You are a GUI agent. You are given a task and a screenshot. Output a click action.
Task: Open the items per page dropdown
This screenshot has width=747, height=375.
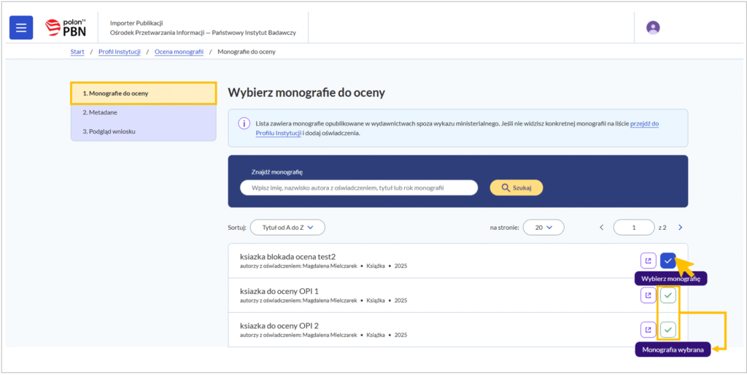[543, 228]
